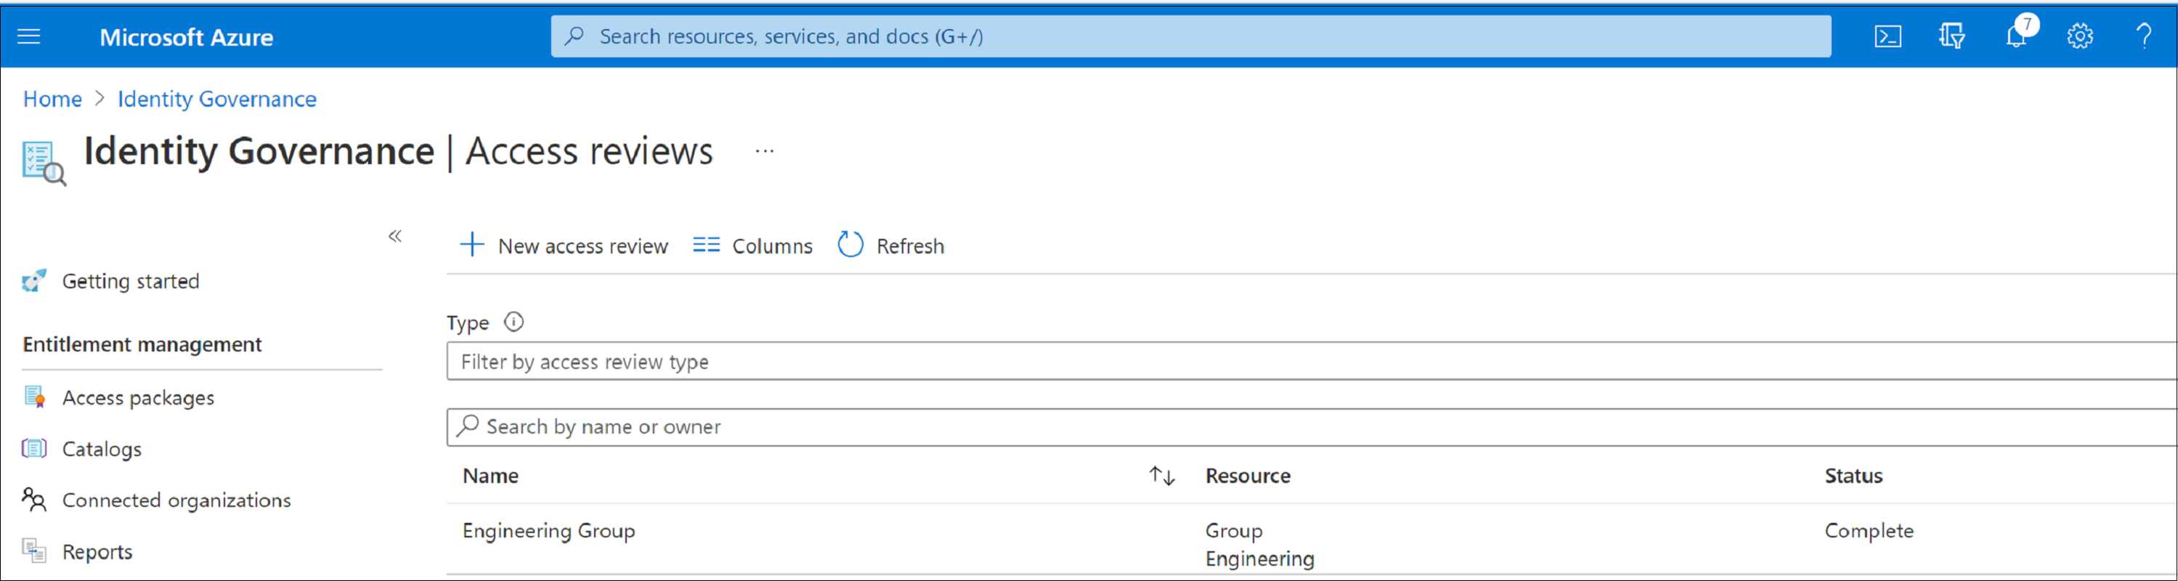Screen dimensions: 2178x581
Task: Open the notifications bell
Action: coord(2017,36)
